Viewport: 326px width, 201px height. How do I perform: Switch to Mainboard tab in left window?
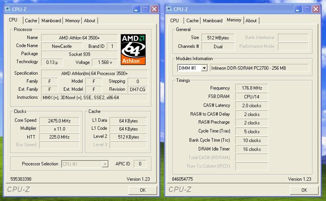[x=51, y=21]
